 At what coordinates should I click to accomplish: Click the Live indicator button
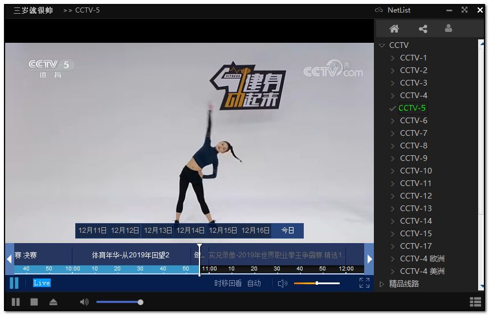coord(42,283)
